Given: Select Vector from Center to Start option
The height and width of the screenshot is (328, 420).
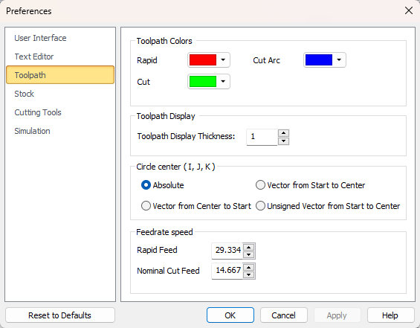Looking at the screenshot, I should coord(196,206).
